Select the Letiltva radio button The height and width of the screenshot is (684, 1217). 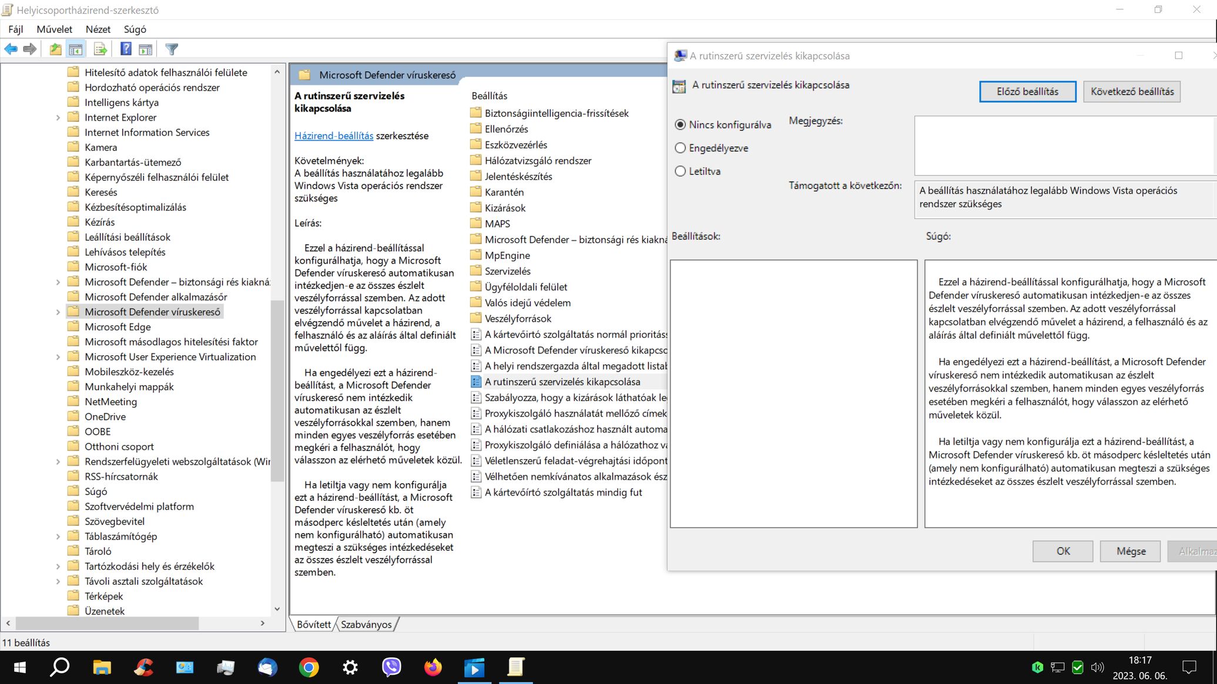680,171
